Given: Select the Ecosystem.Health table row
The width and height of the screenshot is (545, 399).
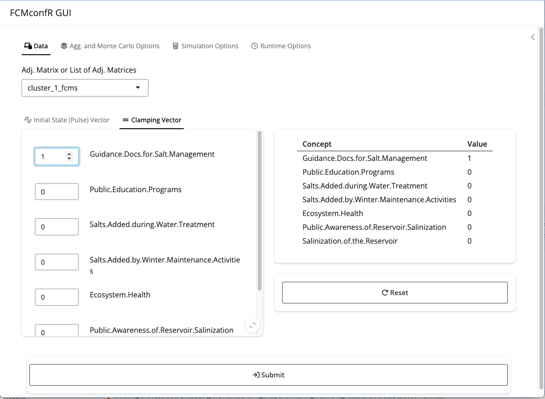Looking at the screenshot, I should pyautogui.click(x=394, y=213).
